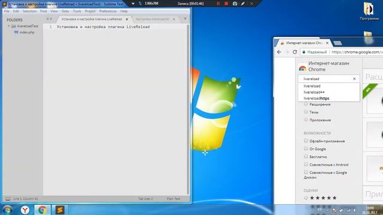Click the Chrome address bar URL
383x215 pixels.
pyautogui.click(x=357, y=52)
